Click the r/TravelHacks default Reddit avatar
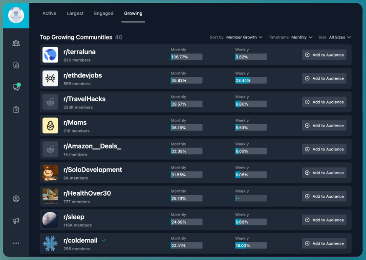This screenshot has height=260, width=366. coord(50,102)
